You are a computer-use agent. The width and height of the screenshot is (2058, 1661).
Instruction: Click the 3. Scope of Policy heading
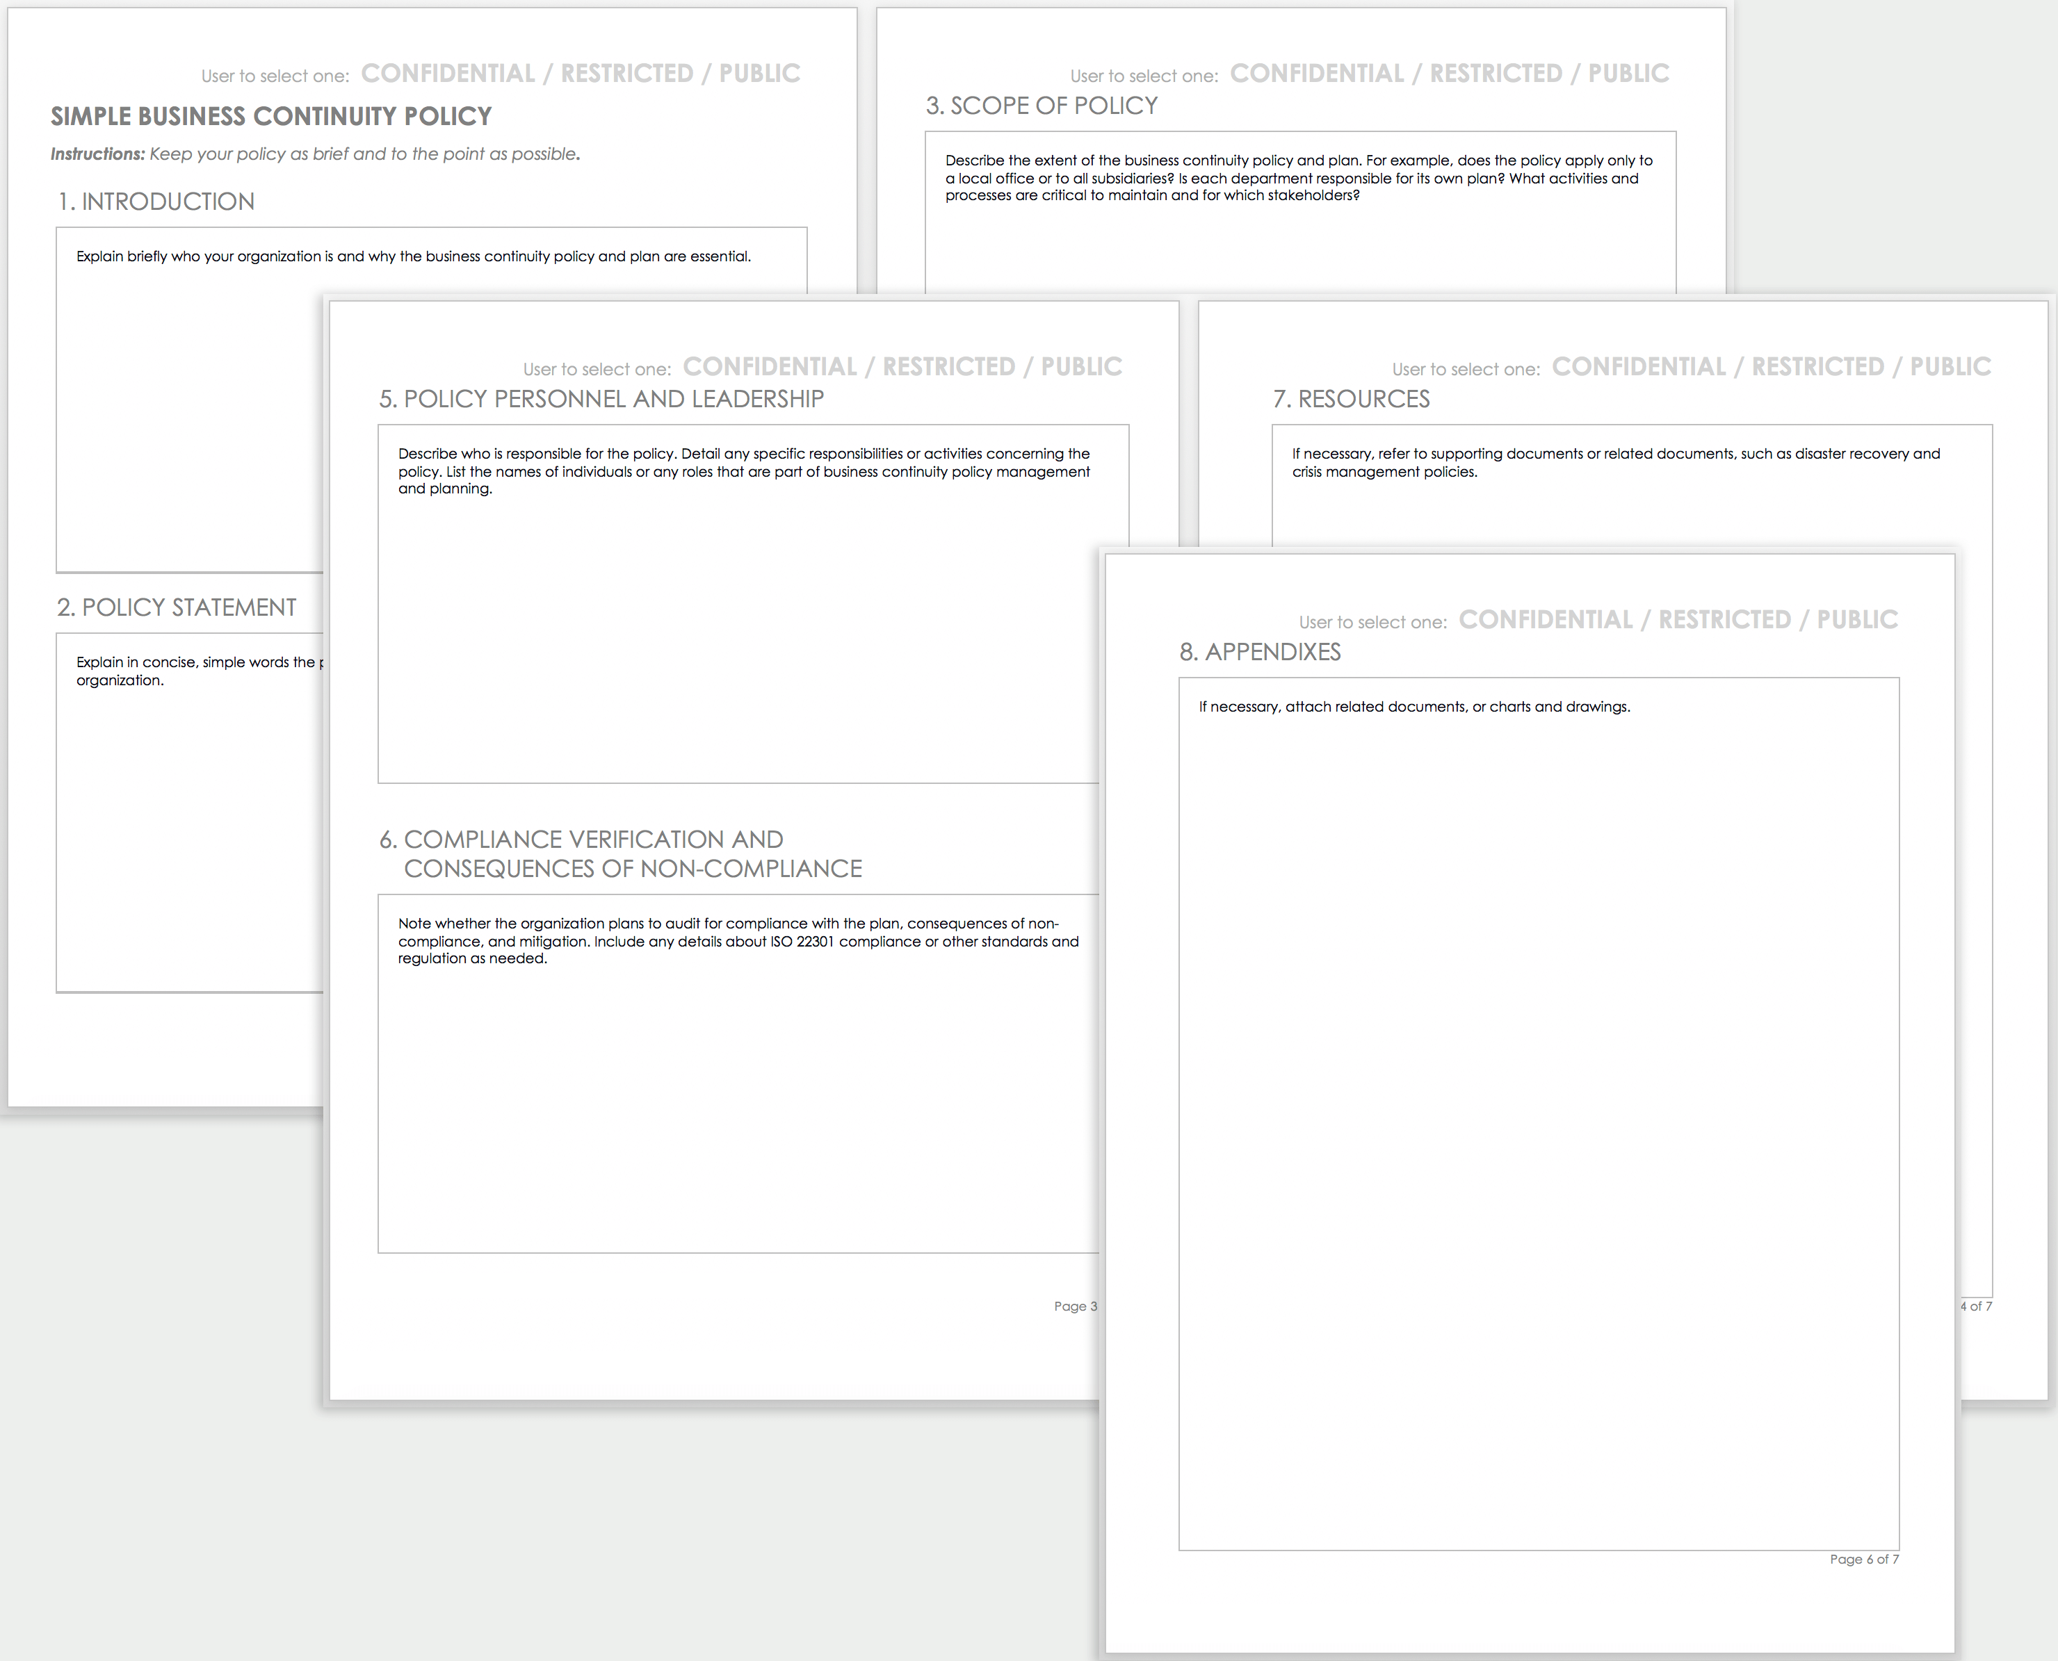point(1042,106)
